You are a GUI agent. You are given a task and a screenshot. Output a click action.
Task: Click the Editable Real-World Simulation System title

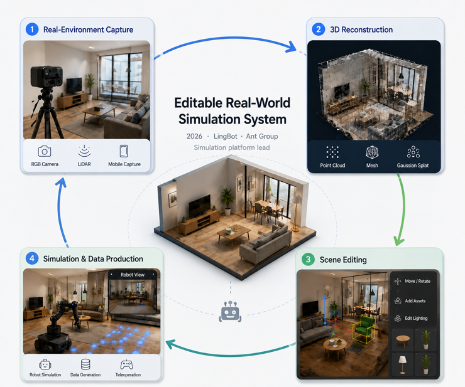click(x=232, y=111)
